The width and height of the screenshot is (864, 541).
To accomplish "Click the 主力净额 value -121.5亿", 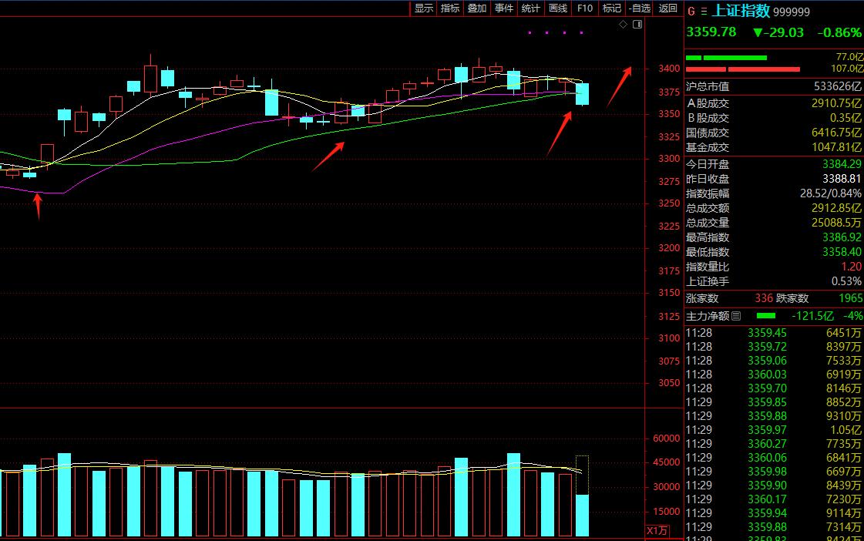I will click(812, 316).
